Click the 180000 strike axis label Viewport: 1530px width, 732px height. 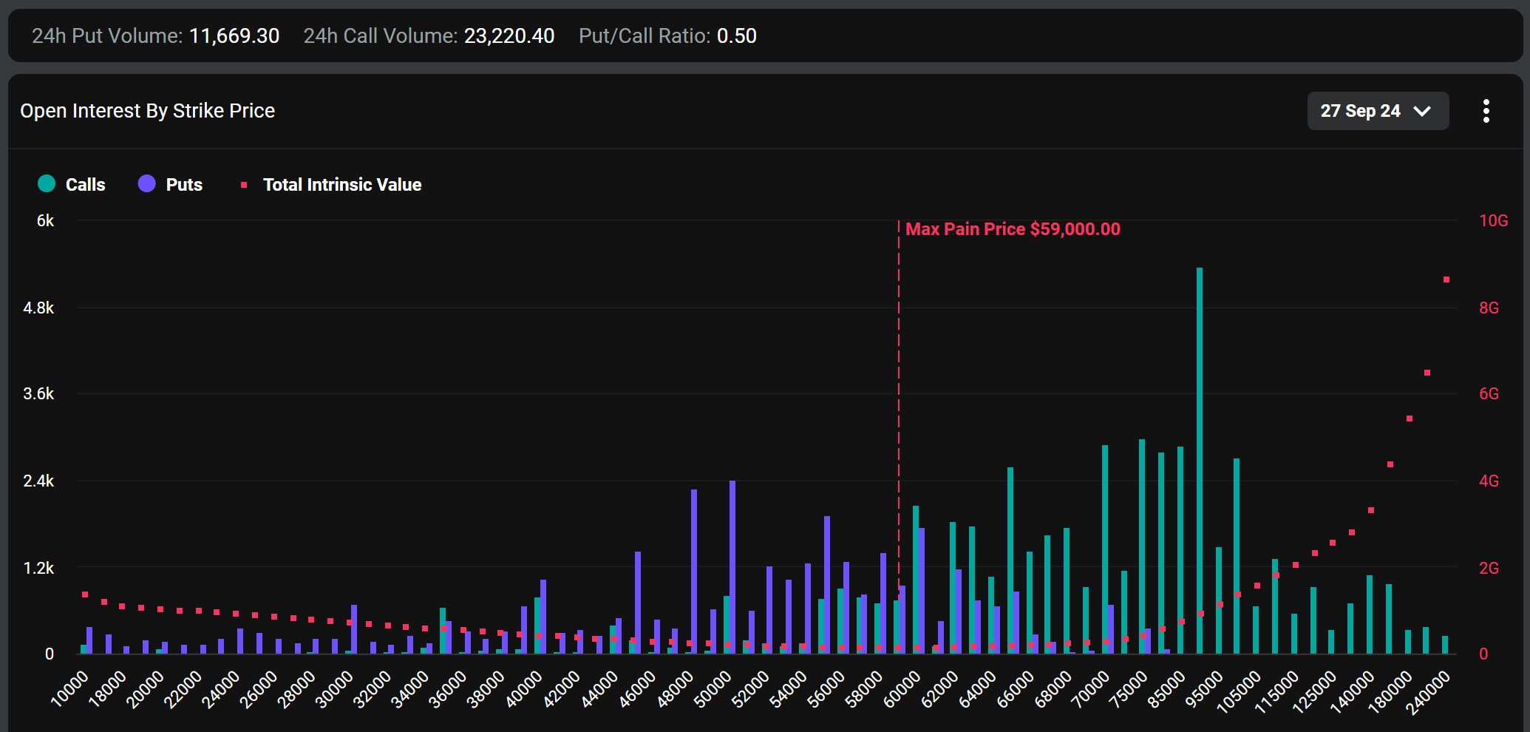click(x=1390, y=693)
